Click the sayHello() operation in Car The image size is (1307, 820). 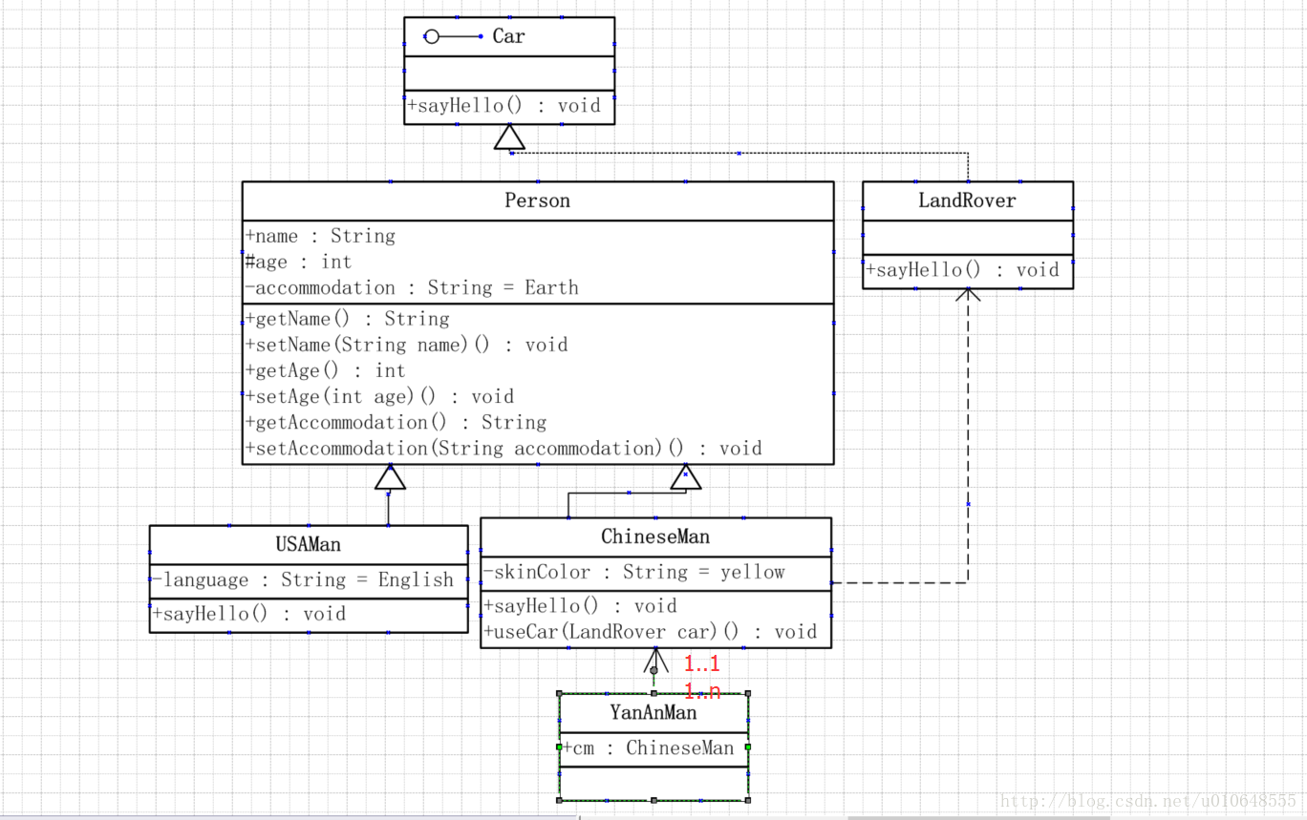pos(504,106)
